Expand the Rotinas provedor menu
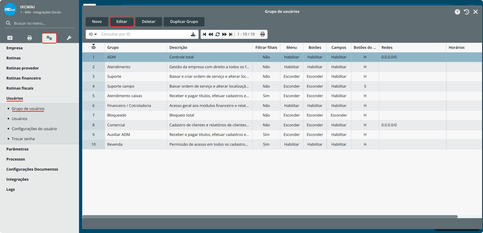 tap(22, 68)
